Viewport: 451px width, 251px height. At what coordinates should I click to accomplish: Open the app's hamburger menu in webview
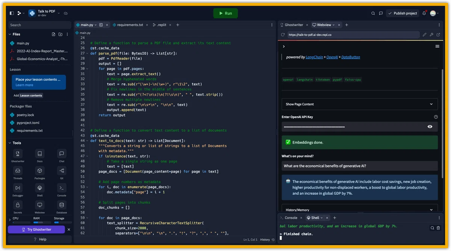pos(437,47)
